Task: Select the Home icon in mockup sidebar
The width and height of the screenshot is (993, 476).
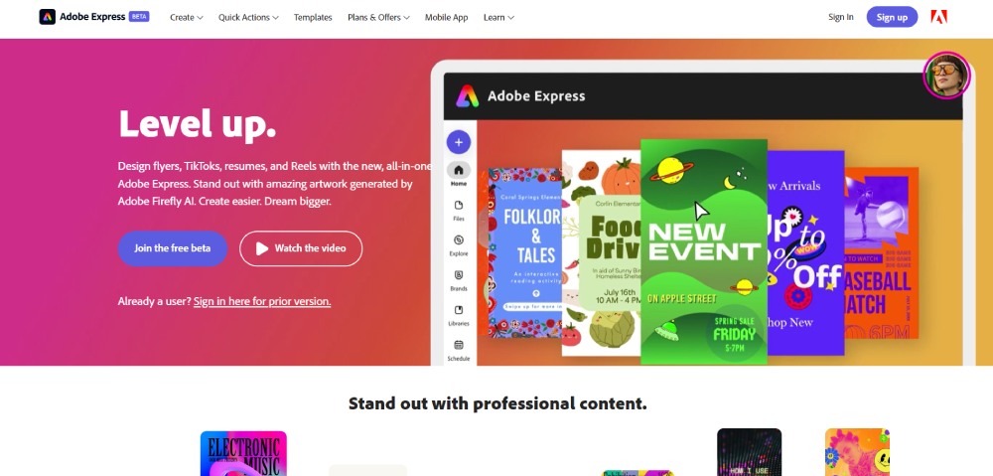Action: click(x=459, y=170)
